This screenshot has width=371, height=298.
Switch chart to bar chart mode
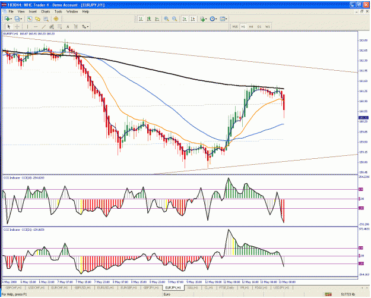click(141, 18)
